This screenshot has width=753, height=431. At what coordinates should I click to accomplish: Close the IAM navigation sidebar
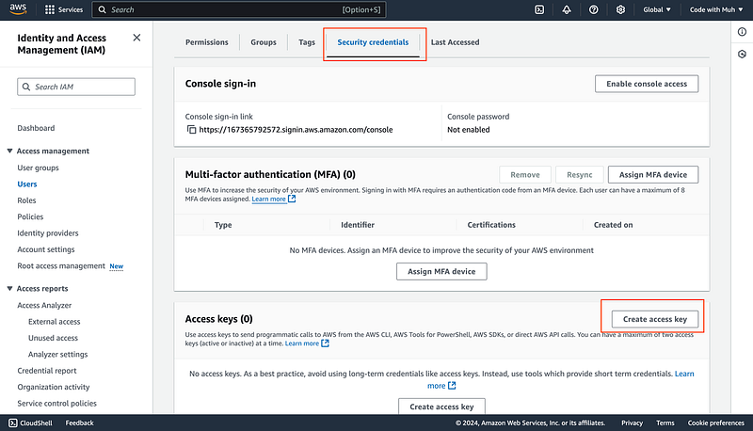[x=136, y=38]
